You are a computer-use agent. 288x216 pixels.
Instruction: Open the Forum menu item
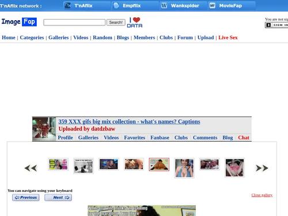click(x=185, y=37)
